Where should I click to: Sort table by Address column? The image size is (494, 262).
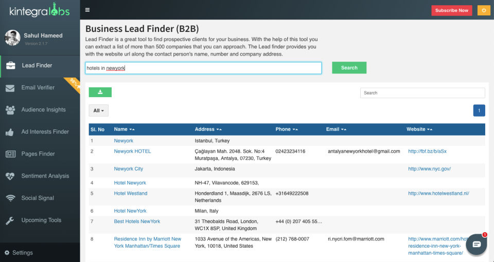click(x=208, y=129)
